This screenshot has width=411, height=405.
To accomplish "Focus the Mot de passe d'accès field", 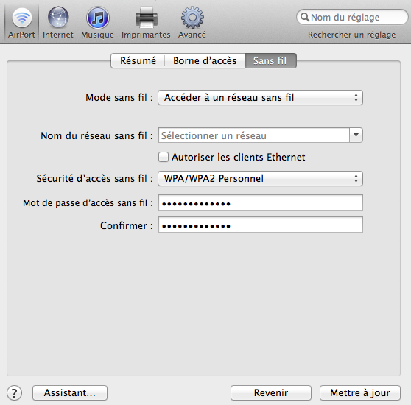I will pyautogui.click(x=261, y=202).
